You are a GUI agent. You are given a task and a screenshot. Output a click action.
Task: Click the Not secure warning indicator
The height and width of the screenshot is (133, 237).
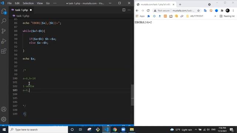pyautogui.click(x=161, y=11)
